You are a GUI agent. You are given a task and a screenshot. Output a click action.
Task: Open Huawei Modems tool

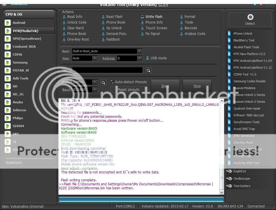coord(244,88)
